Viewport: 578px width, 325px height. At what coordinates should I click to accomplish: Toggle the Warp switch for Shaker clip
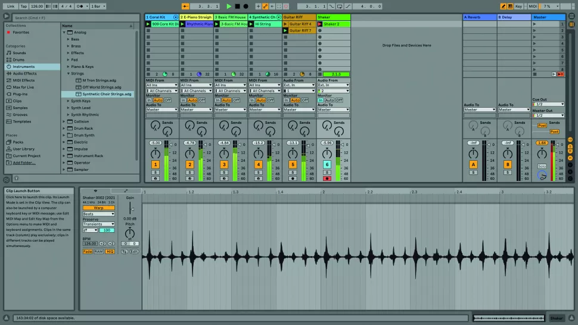click(x=91, y=208)
